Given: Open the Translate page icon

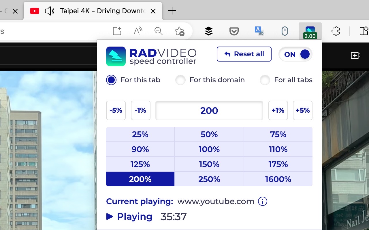Looking at the screenshot, I should click(259, 31).
